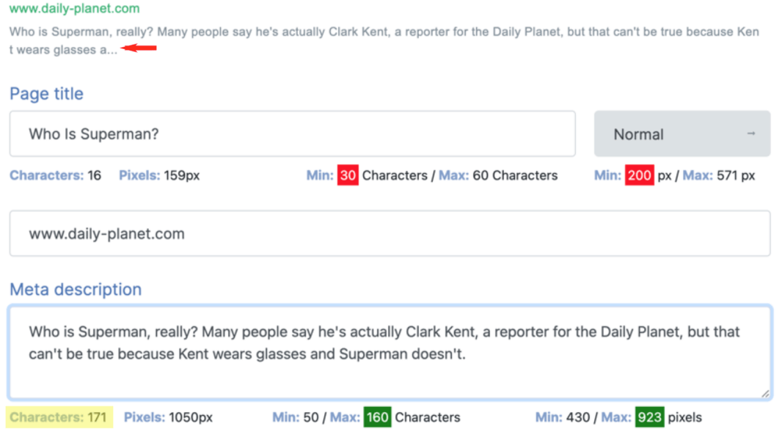782x440 pixels.
Task: Click the www.daily-planet.com URL input field
Action: (390, 233)
